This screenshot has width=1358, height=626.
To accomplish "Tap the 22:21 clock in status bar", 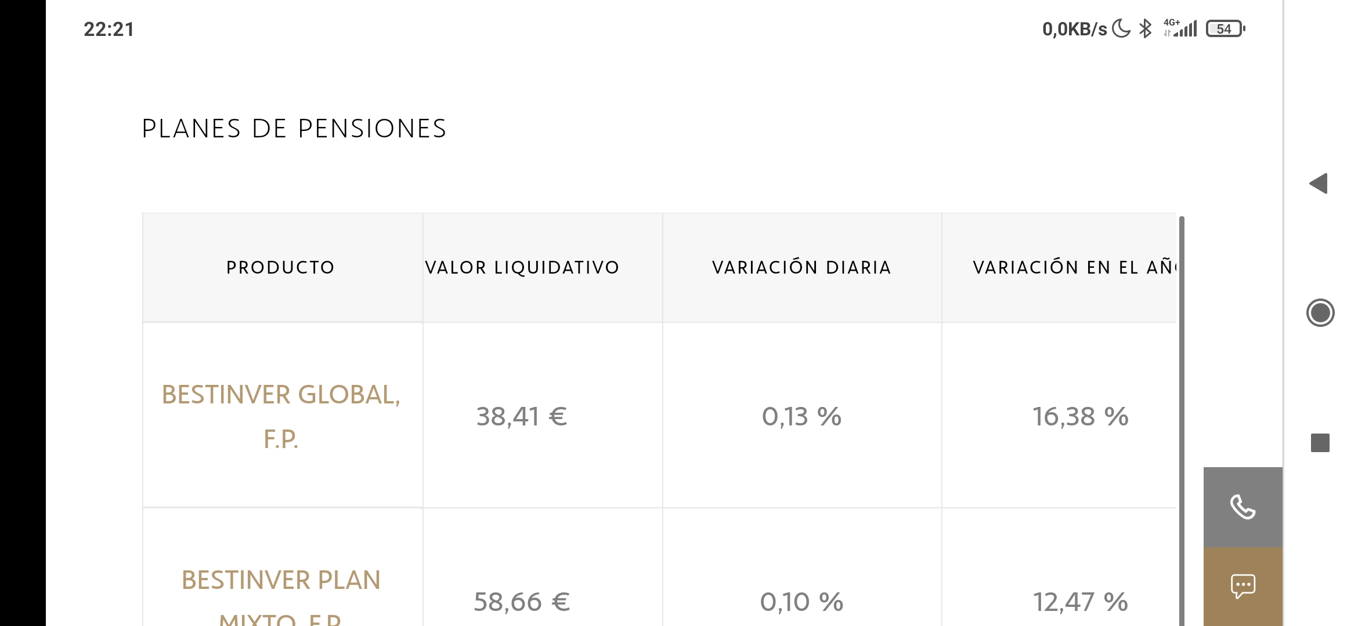I will coord(109,29).
